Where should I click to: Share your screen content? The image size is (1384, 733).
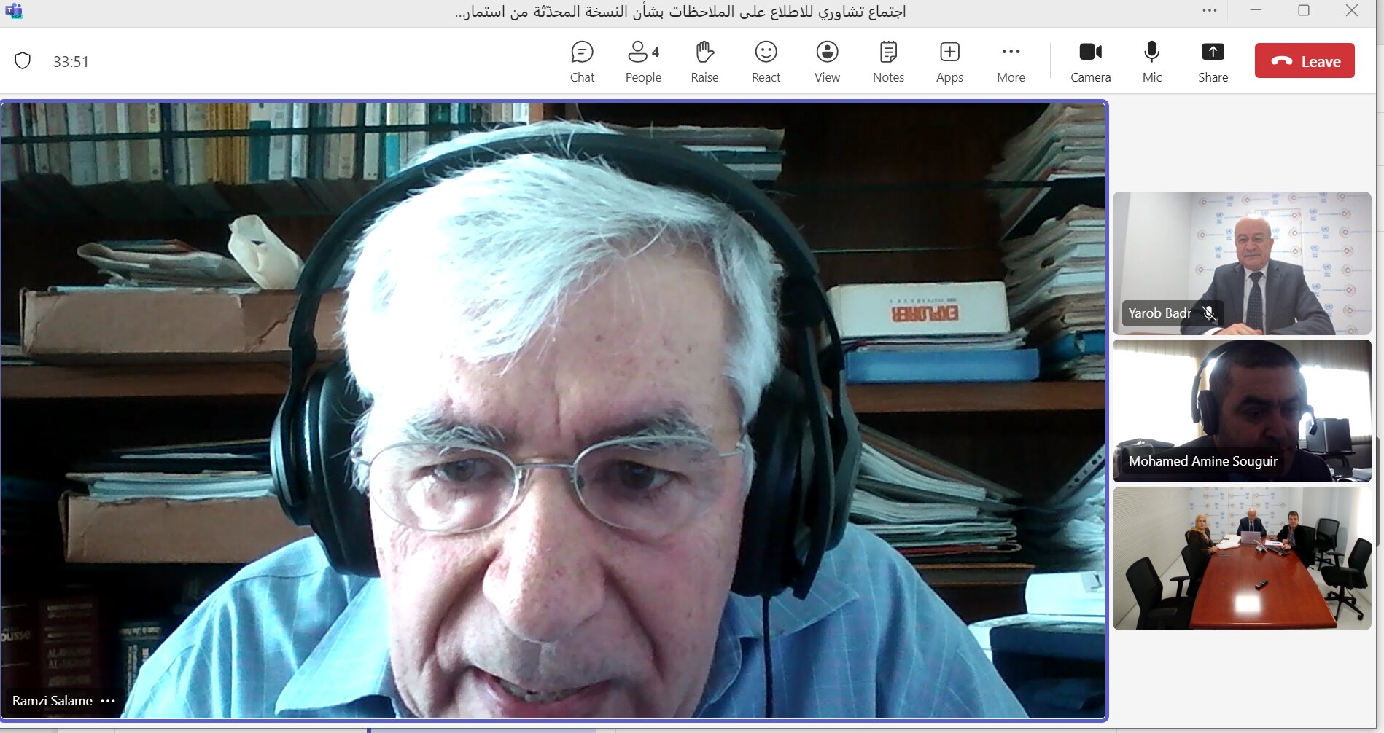click(x=1213, y=62)
